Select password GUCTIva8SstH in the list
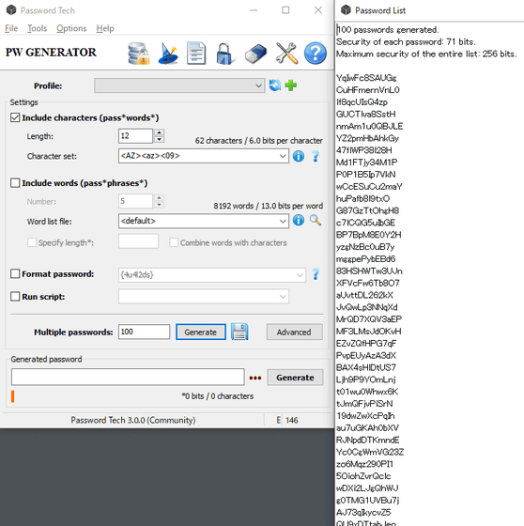Viewport: 524px width, 526px height. (x=366, y=114)
